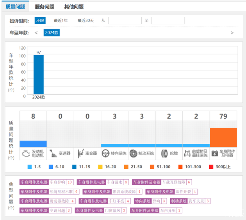The height and width of the screenshot is (220, 246).
Task: Click the steering system (转向系统) icon
Action: 105,153
